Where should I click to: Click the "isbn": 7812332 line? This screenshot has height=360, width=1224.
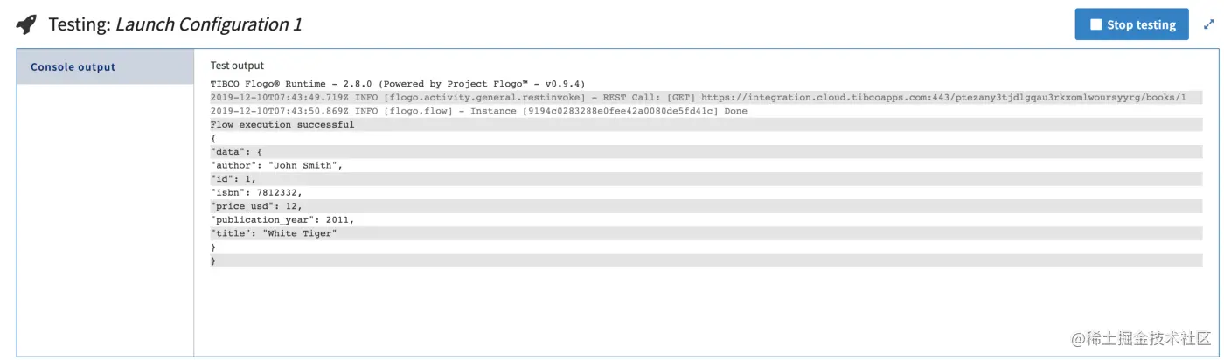(x=256, y=193)
